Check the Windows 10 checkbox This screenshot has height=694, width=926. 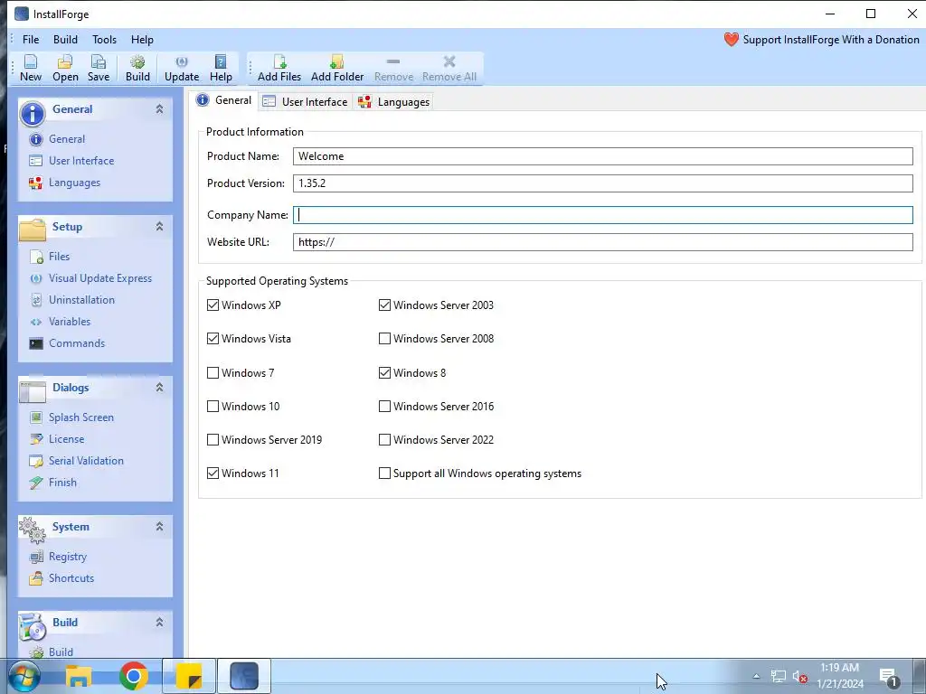tap(213, 407)
